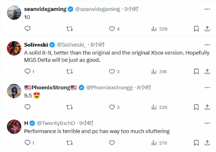Like H's stuttering performance tweet
Viewport: 216px width, 152px height.
(x=112, y=143)
